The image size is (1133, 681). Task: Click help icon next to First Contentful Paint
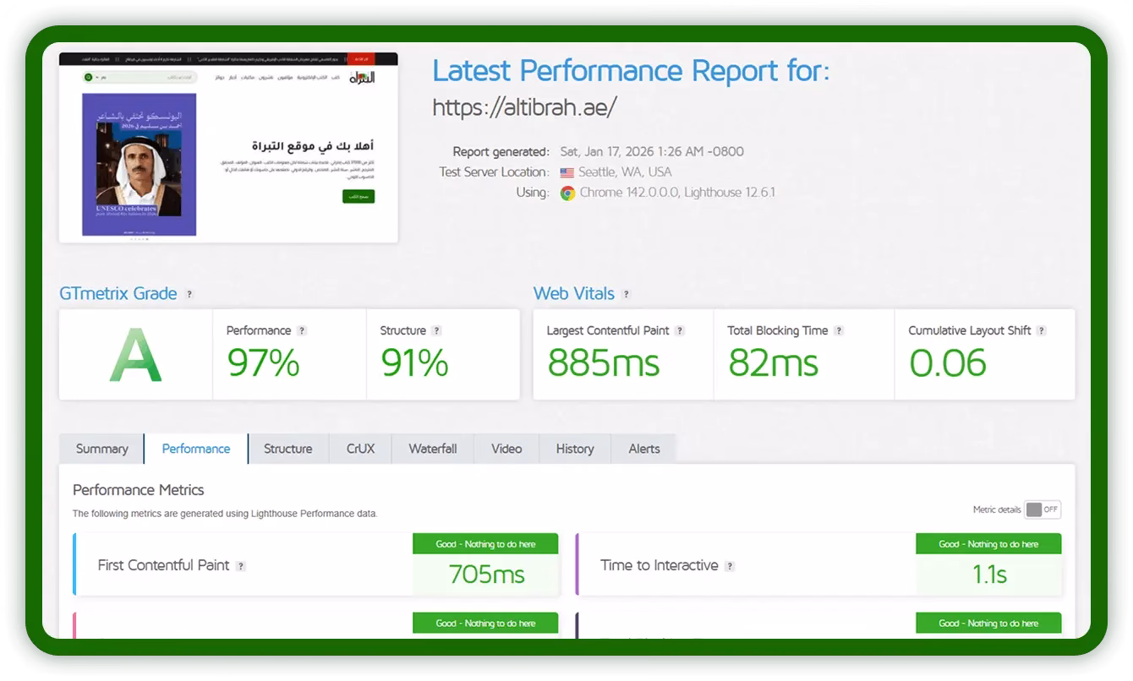241,566
